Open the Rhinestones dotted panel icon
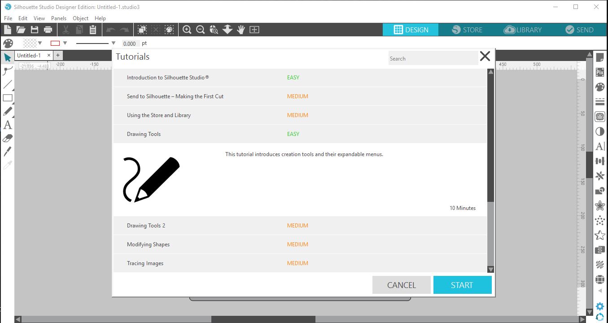Image resolution: width=608 pixels, height=323 pixels. [x=600, y=220]
